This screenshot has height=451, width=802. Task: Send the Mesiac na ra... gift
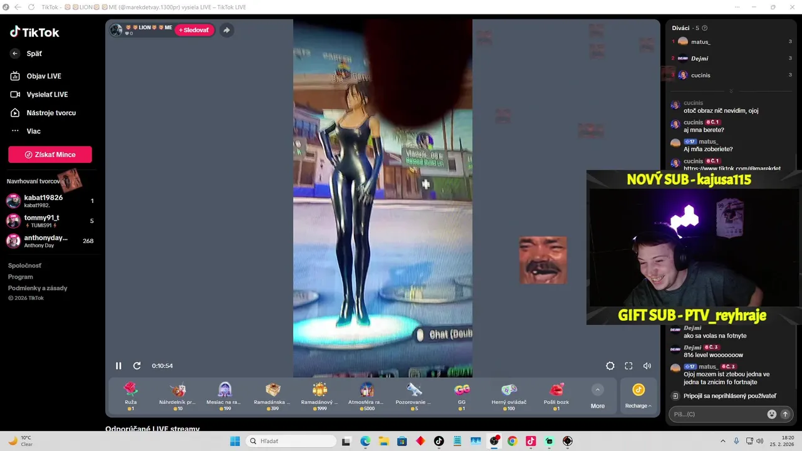pyautogui.click(x=224, y=397)
